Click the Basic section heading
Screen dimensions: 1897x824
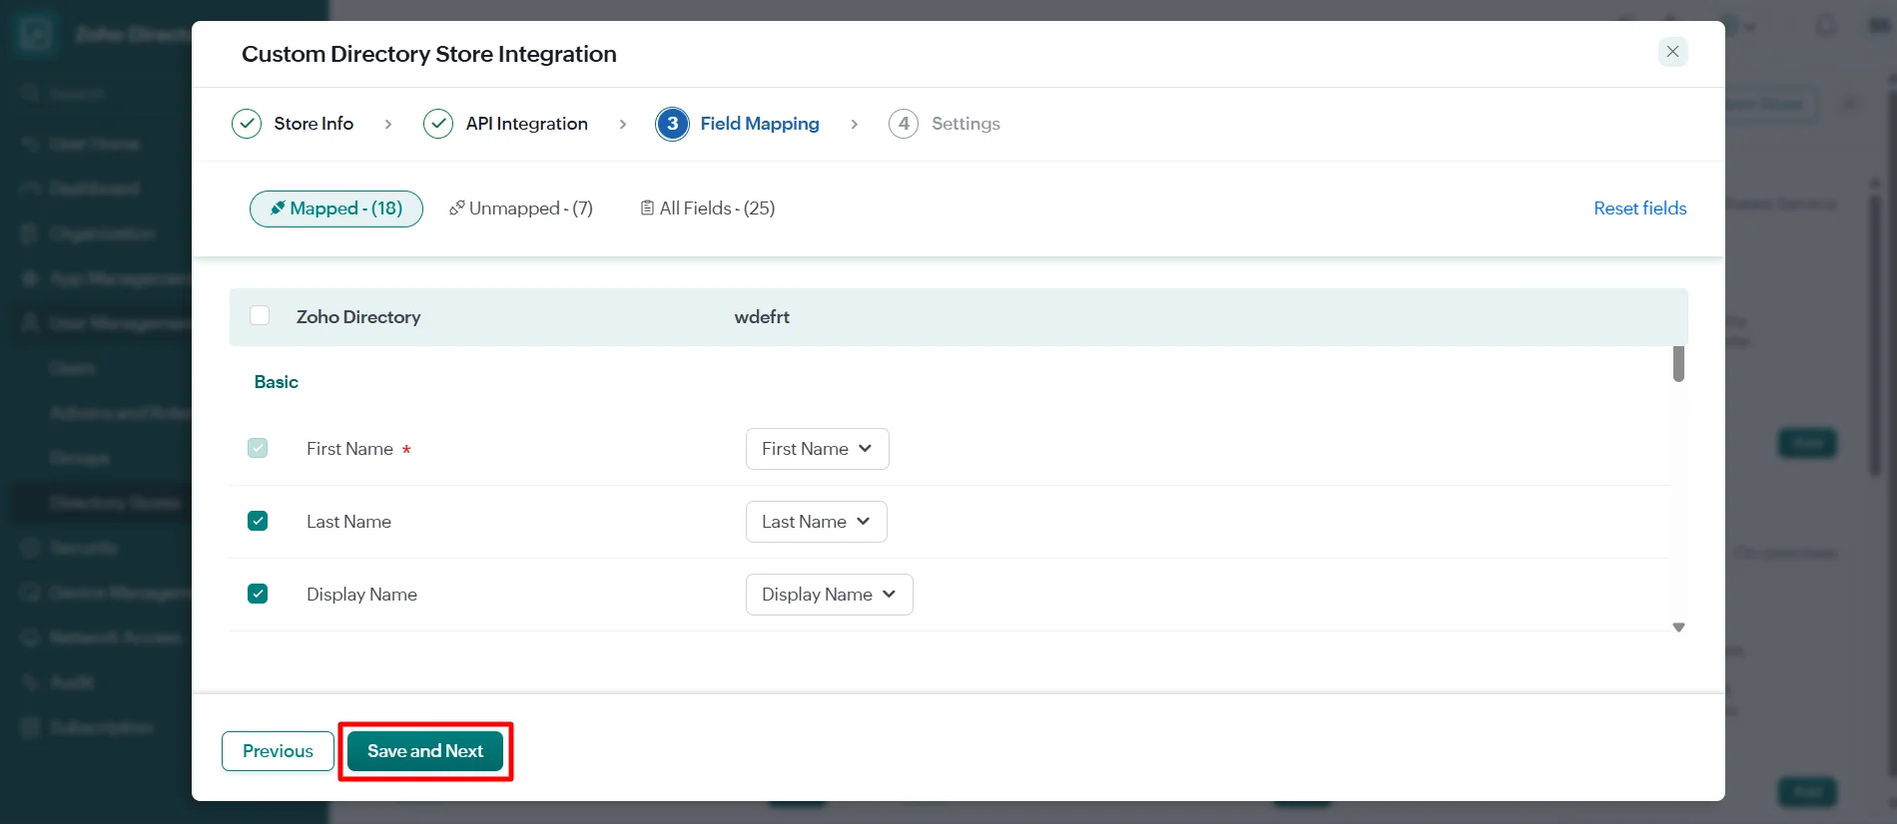pos(277,382)
